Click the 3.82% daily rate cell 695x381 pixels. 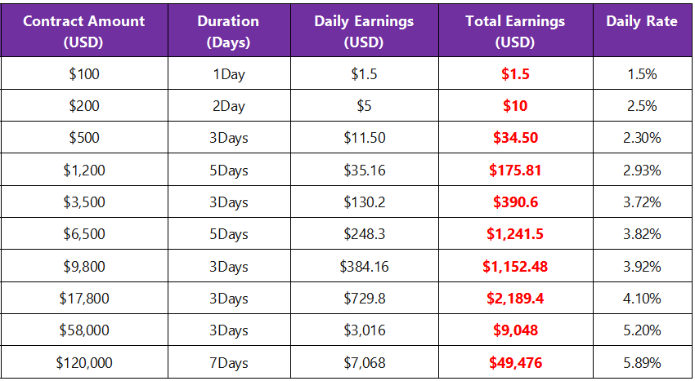pos(641,234)
